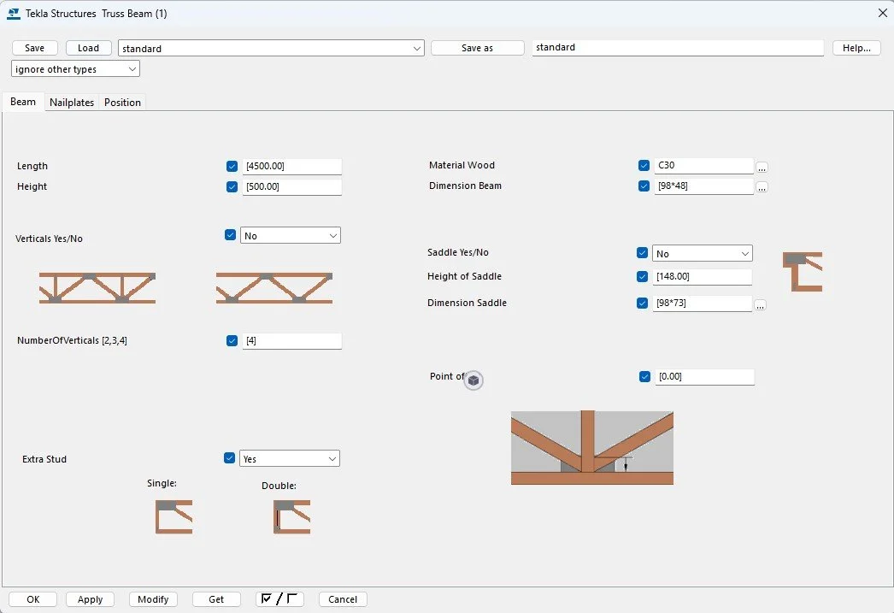Uncheck the Height checkbox
The image size is (894, 613).
click(x=232, y=186)
